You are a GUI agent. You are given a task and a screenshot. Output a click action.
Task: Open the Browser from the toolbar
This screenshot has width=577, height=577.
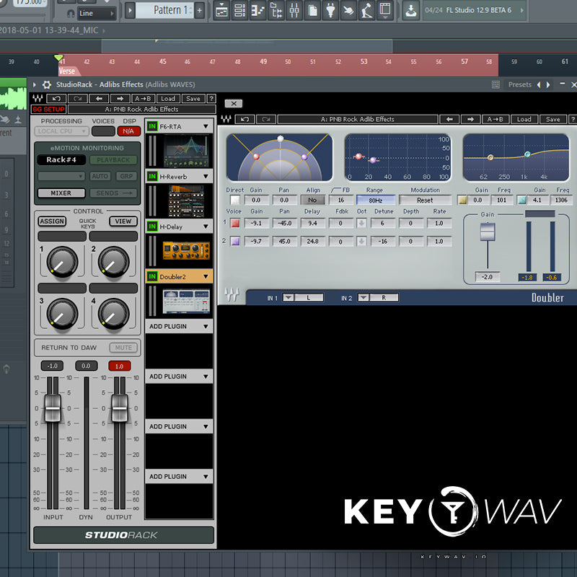[x=276, y=11]
